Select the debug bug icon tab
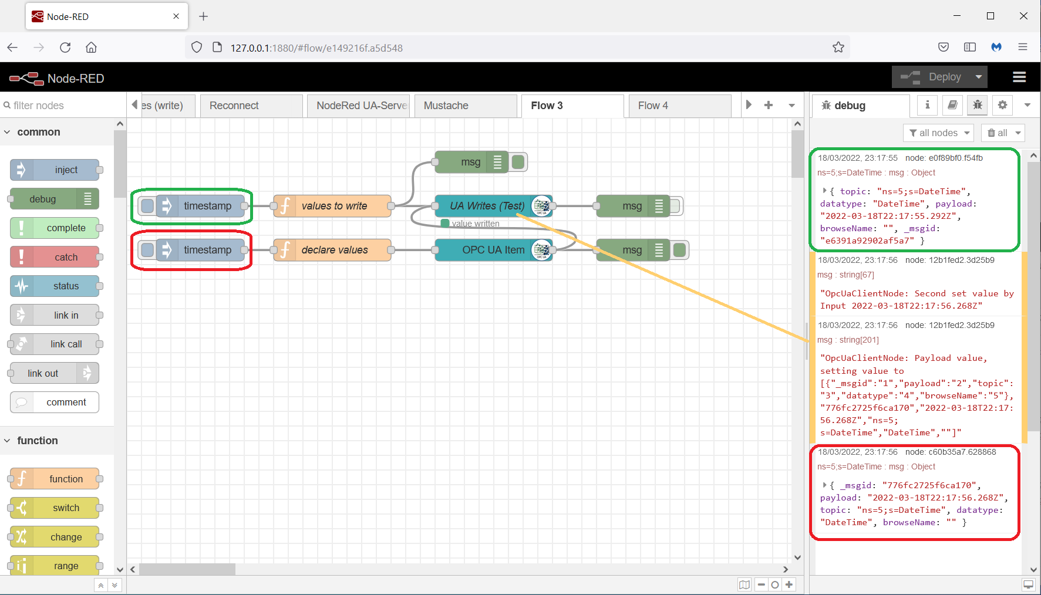Image resolution: width=1041 pixels, height=595 pixels. click(x=977, y=105)
